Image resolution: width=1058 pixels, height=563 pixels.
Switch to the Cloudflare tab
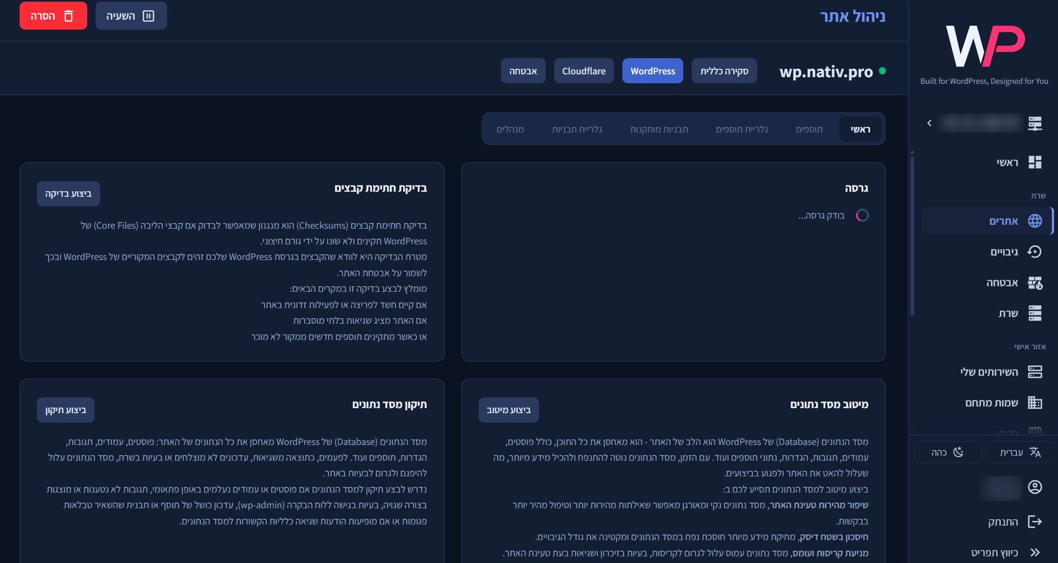tap(584, 71)
